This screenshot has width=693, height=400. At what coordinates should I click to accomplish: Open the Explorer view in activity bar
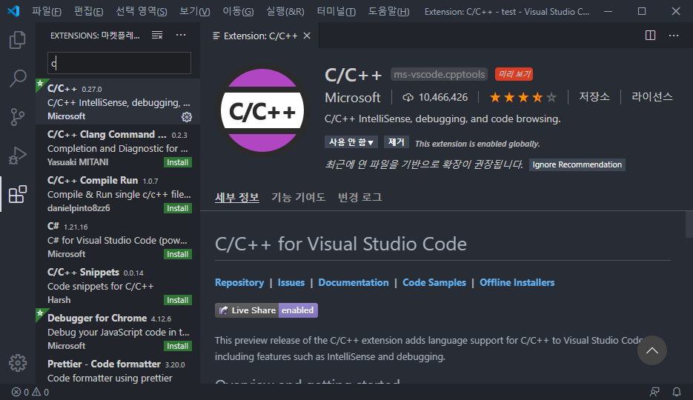tap(18, 40)
